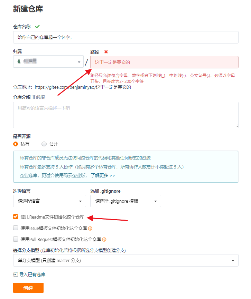Screen dimensions: 251x299
Task: Select the 公开 radio button
Action: click(x=44, y=144)
